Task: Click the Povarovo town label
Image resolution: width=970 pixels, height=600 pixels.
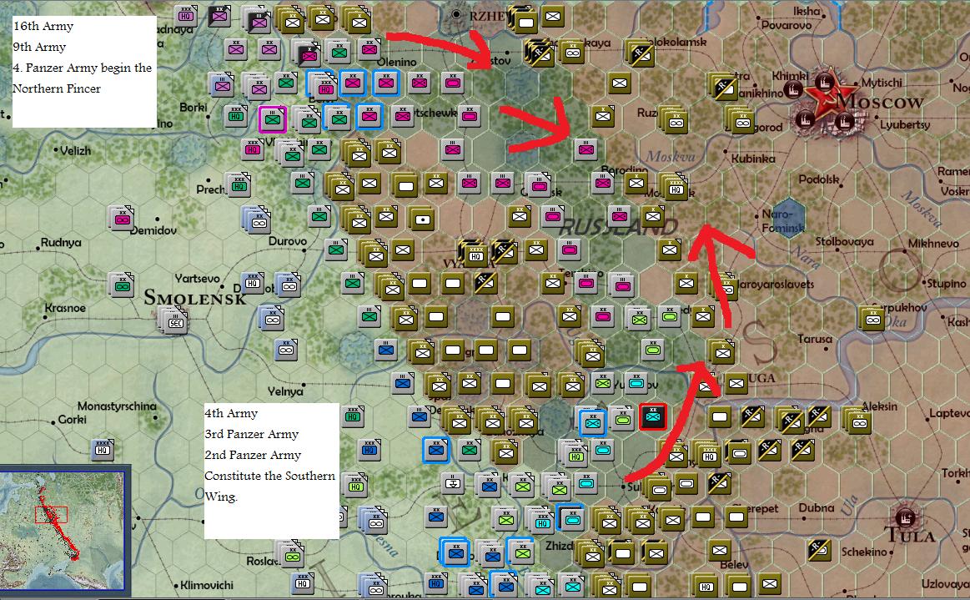Action: tap(787, 25)
